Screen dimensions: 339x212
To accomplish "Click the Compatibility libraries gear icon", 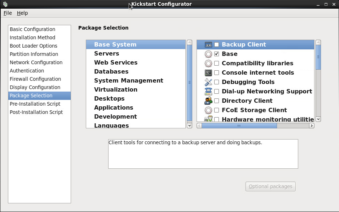I will (208, 63).
